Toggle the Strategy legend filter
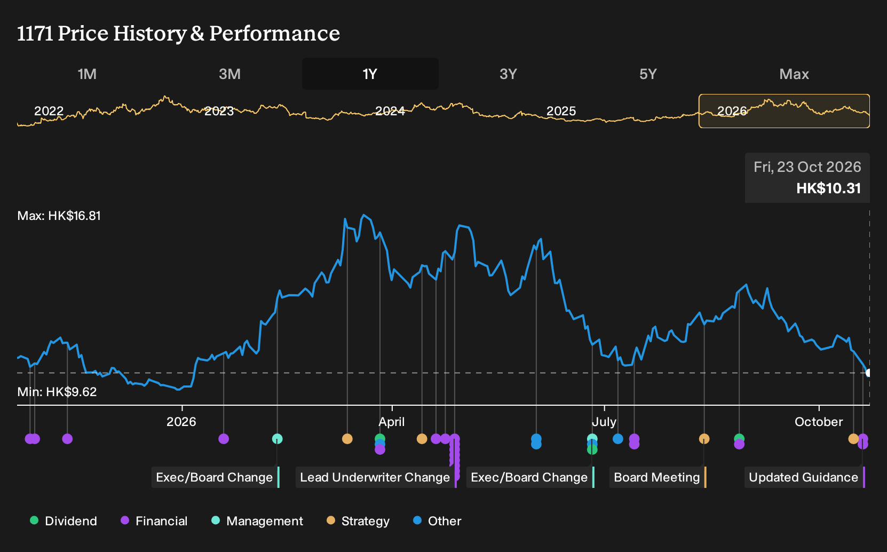Viewport: 887px width, 552px height. click(x=358, y=521)
